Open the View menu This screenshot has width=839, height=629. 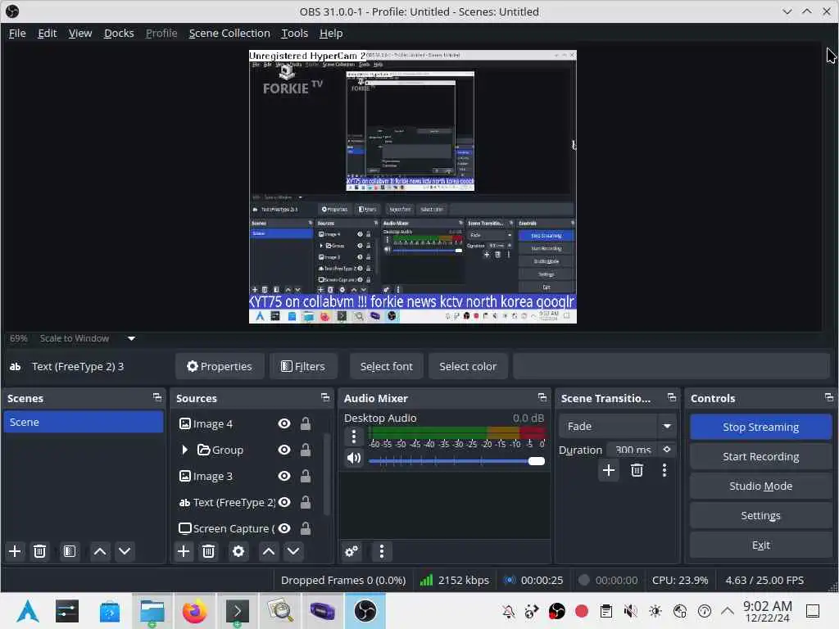(x=80, y=33)
